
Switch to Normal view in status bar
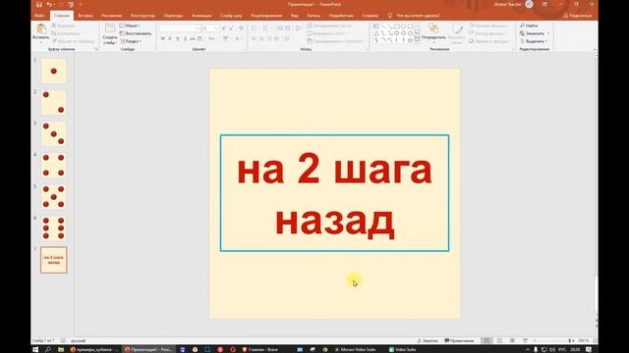[486, 340]
